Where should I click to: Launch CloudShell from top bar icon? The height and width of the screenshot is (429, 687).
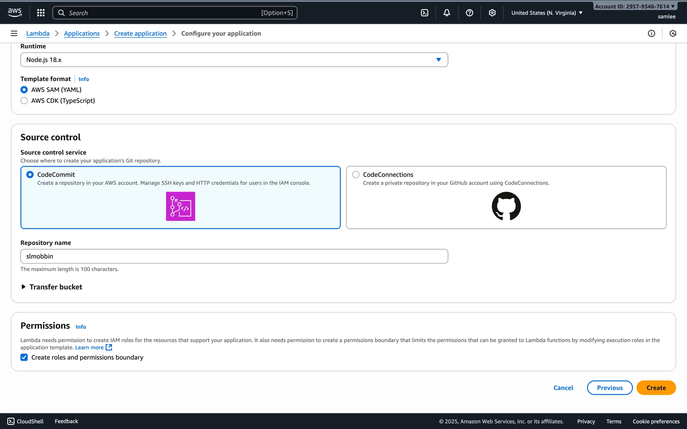(424, 13)
